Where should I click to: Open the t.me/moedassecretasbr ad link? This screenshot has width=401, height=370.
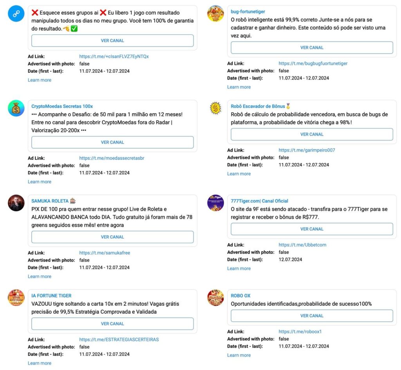coord(112,158)
